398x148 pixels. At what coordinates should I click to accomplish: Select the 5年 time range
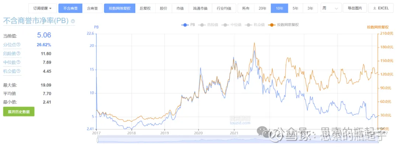point(296,8)
